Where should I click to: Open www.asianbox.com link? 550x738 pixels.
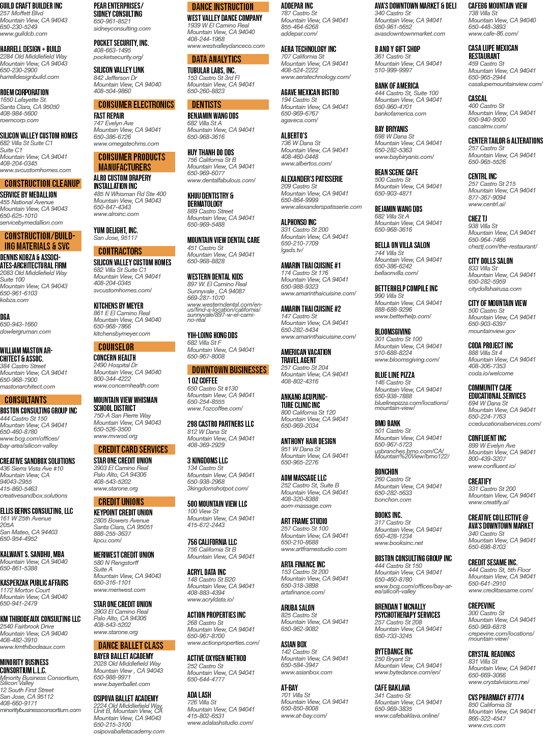(x=307, y=672)
